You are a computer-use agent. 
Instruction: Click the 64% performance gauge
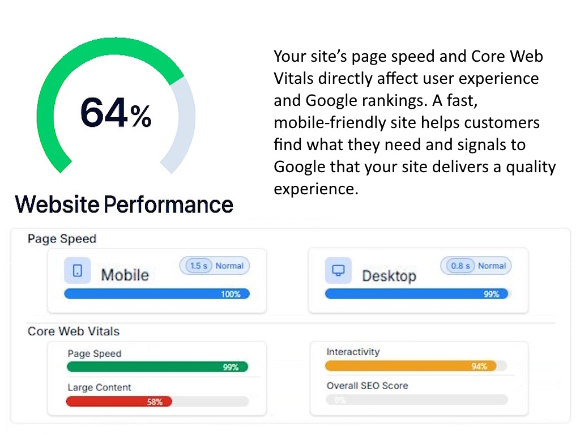coord(116,105)
